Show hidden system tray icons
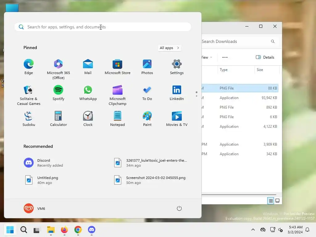 pyautogui.click(x=253, y=230)
